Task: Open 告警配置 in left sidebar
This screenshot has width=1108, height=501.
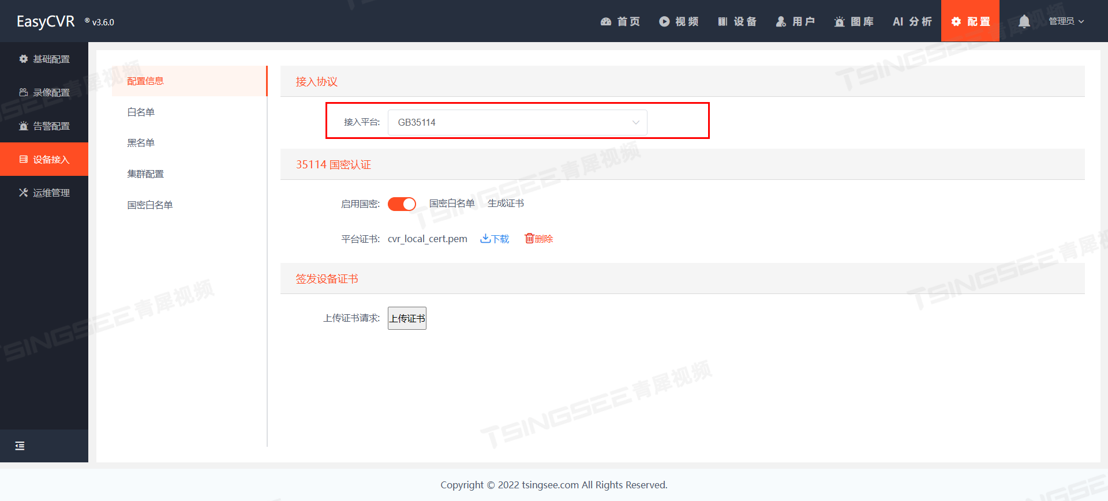Action: [44, 126]
